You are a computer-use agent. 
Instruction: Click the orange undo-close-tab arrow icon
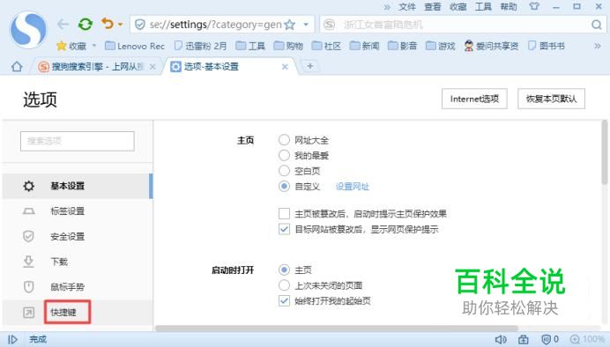[108, 24]
